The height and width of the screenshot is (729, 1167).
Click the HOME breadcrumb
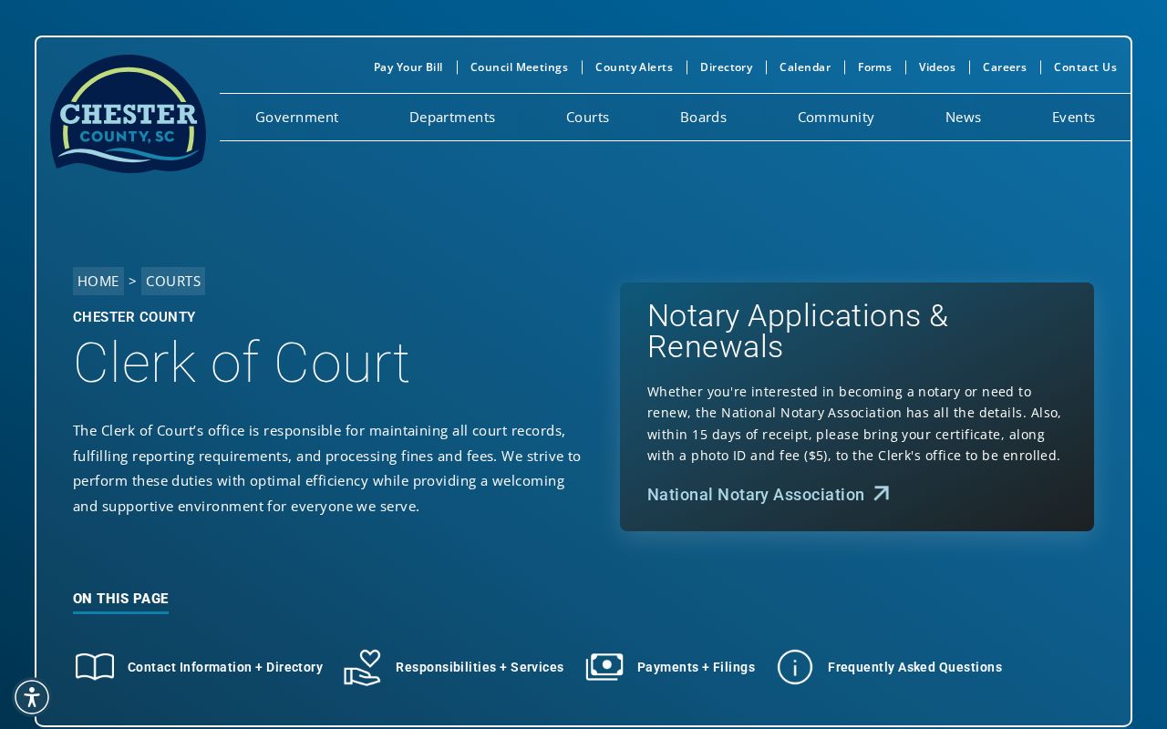pyautogui.click(x=98, y=281)
